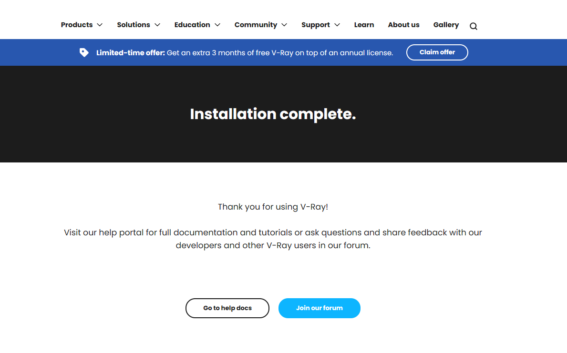567x353 pixels.
Task: Expand the Education menu chevron
Action: (217, 25)
